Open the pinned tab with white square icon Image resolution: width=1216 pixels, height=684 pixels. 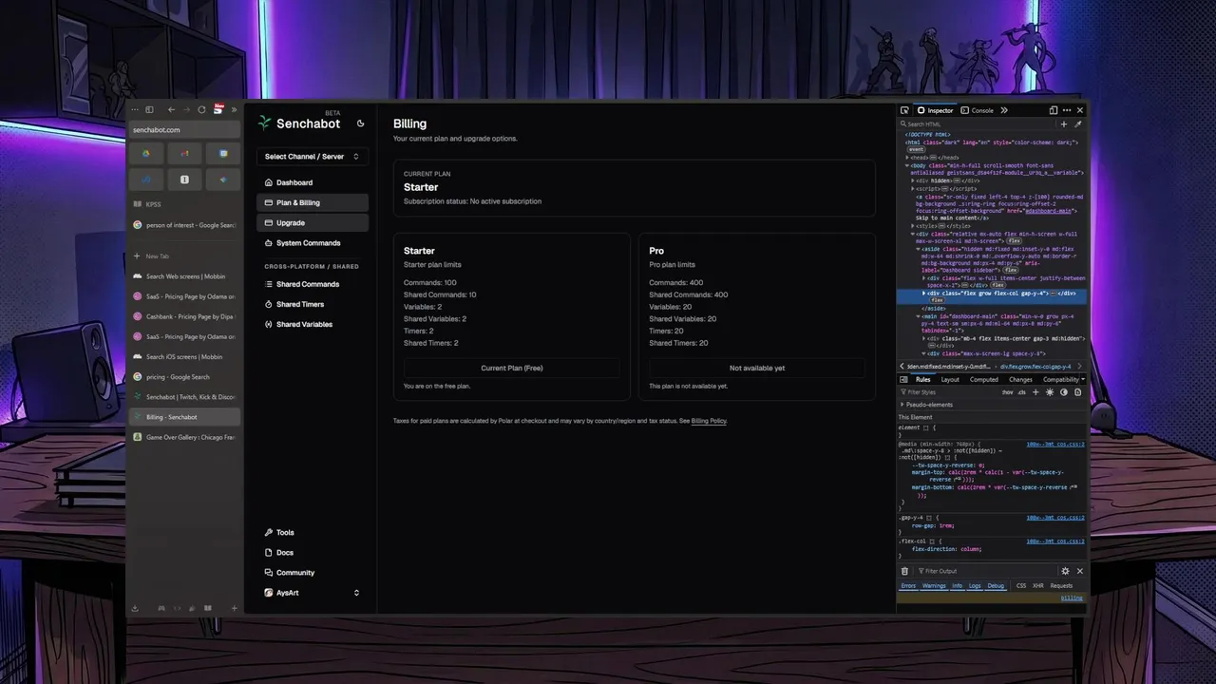point(184,179)
